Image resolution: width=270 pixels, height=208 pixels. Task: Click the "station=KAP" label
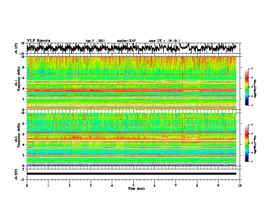pos(126,41)
